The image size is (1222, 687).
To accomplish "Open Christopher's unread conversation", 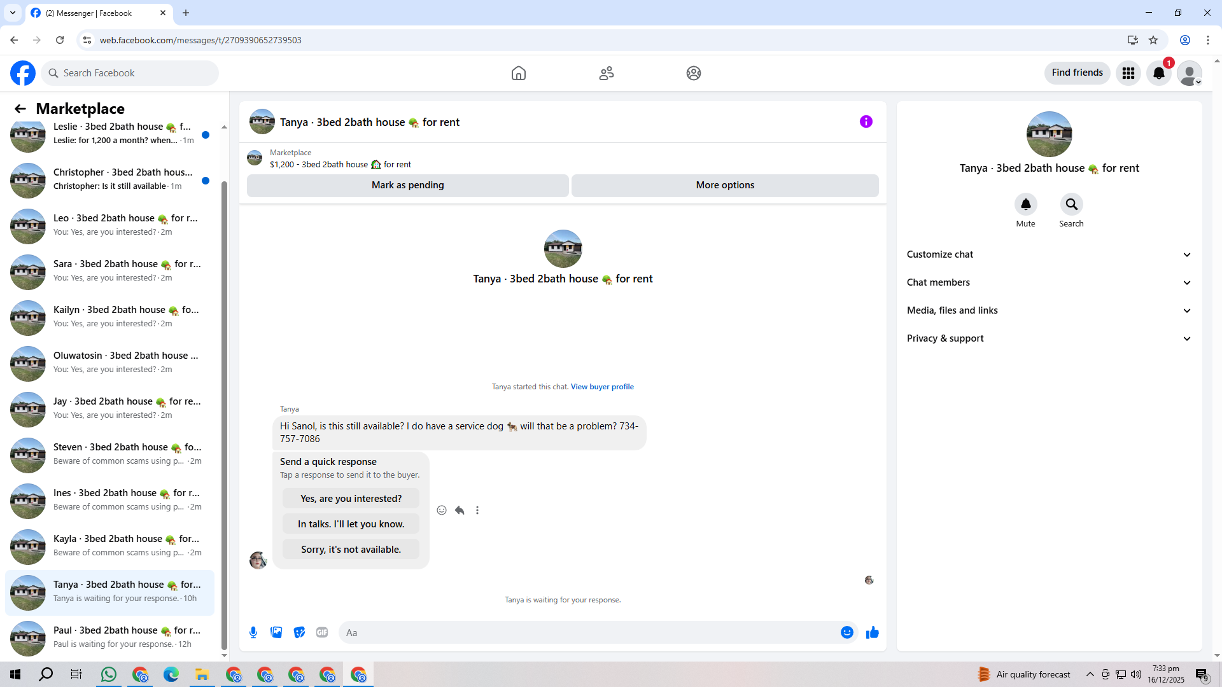I will (109, 181).
